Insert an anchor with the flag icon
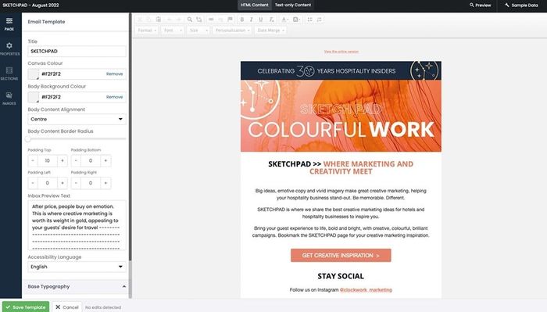This screenshot has height=312, width=547. pos(230,20)
